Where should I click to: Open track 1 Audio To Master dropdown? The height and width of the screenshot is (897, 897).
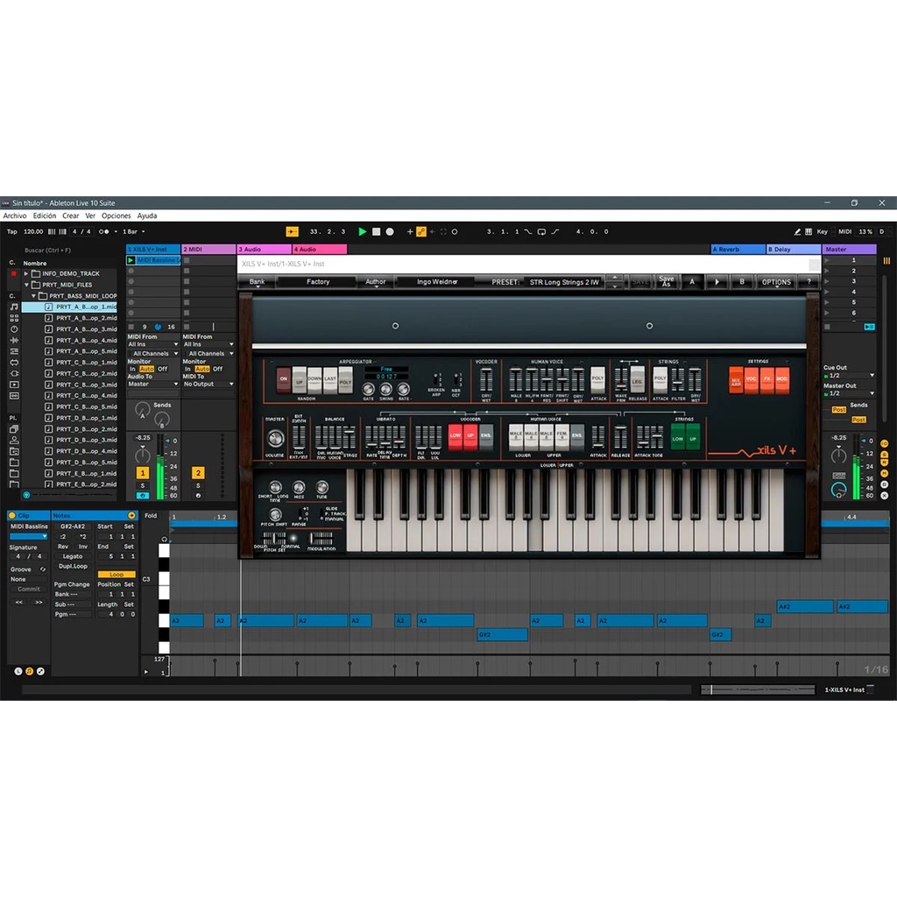coord(153,384)
